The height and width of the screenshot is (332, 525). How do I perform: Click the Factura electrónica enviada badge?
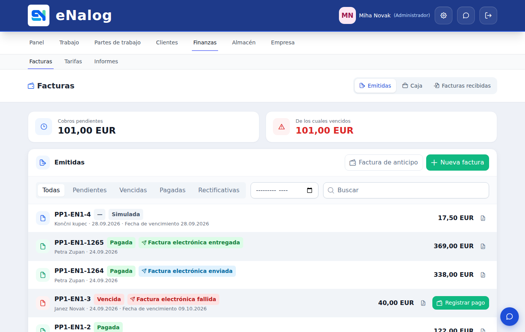(x=187, y=271)
